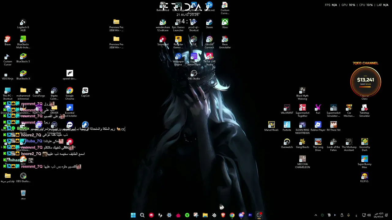Screen dimensions: 392x220
Task: Select the RV There Yet game icon
Action: 334,127
